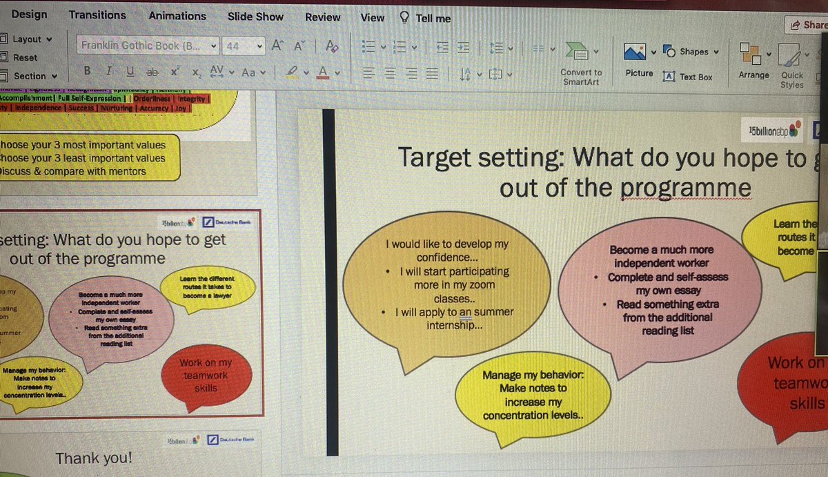Toggle Subscript formatting
The height and width of the screenshot is (477, 828).
[197, 72]
